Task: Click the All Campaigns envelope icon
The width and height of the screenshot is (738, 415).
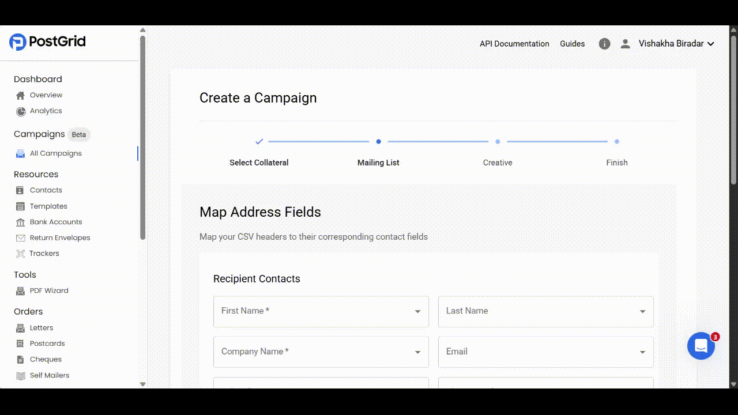Action: pyautogui.click(x=20, y=154)
